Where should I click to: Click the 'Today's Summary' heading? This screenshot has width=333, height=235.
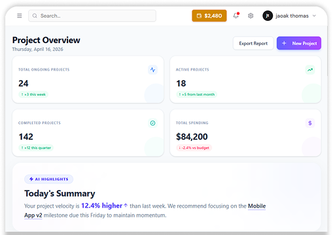[60, 193]
